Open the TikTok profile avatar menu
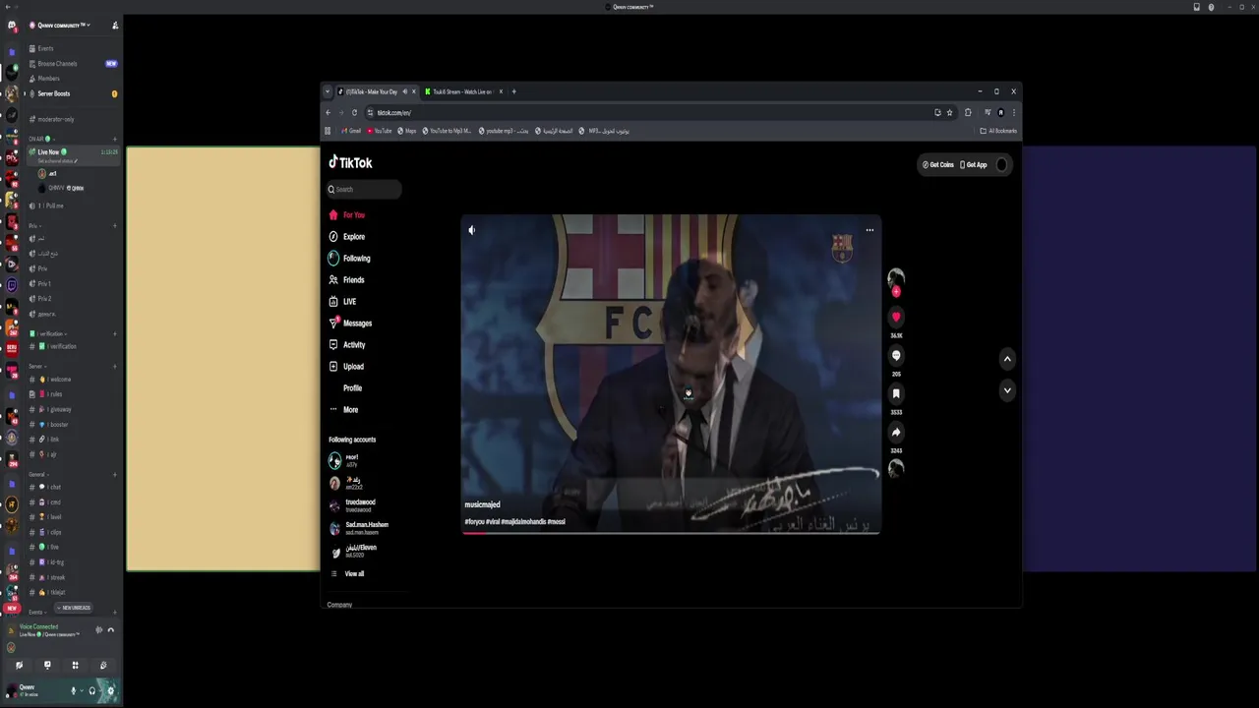The image size is (1259, 708). 1001,164
